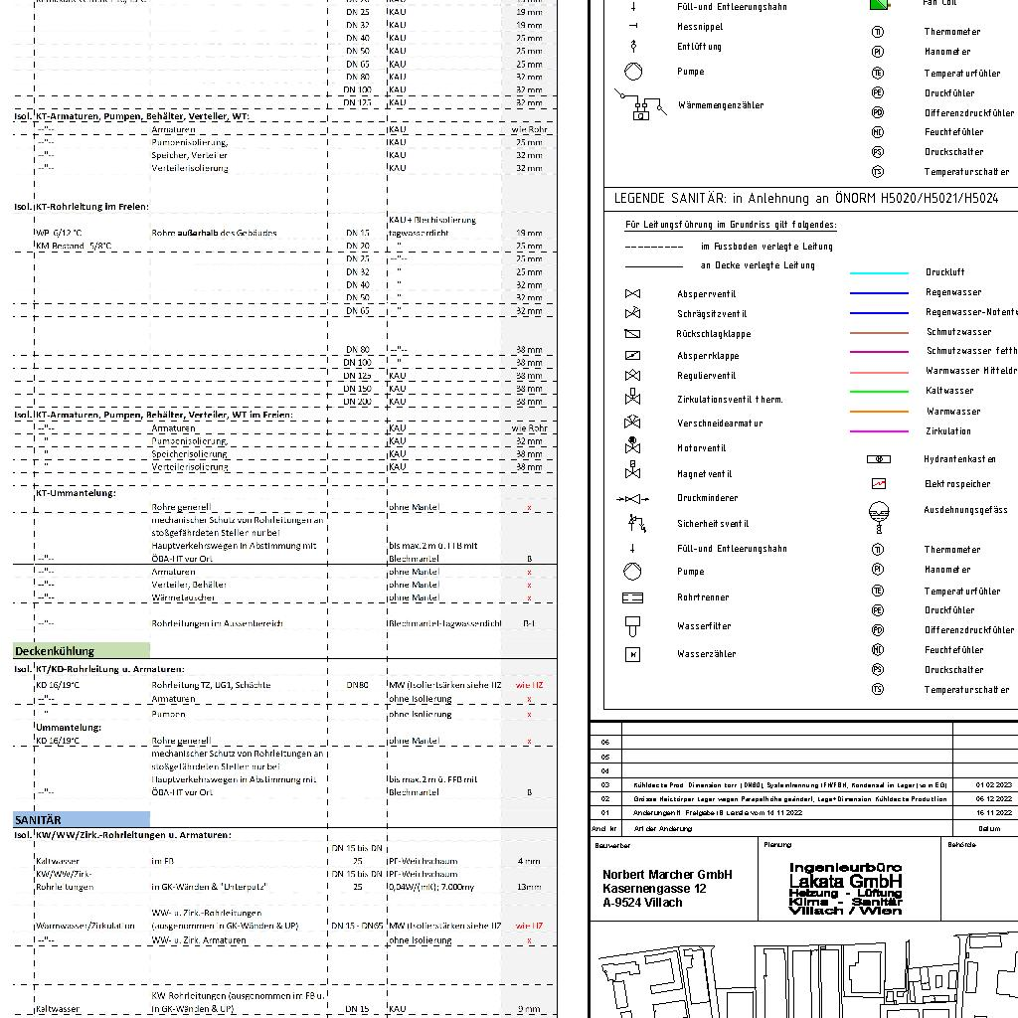This screenshot has height=1018, width=1018.
Task: Click 'Rohrleitung TZ, UG1, Schächte' cell
Action: click(211, 685)
